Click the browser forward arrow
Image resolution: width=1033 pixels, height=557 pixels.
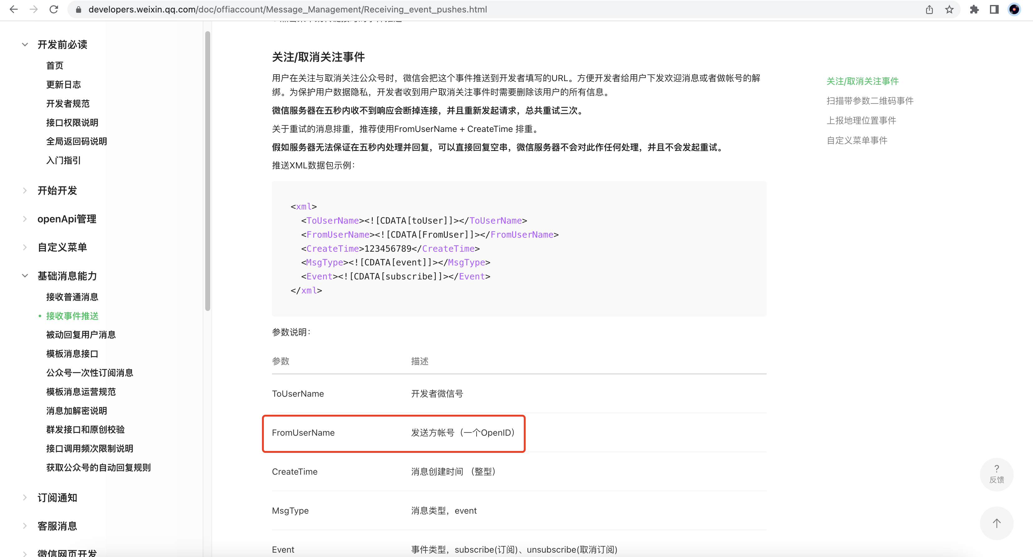tap(34, 9)
